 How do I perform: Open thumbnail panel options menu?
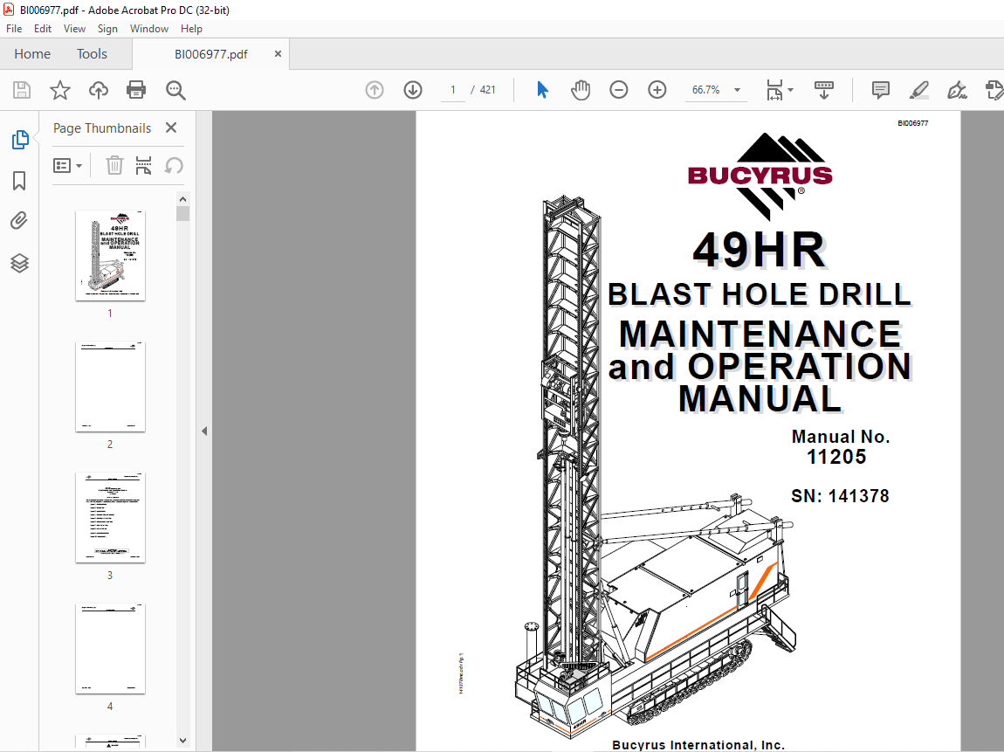point(67,166)
